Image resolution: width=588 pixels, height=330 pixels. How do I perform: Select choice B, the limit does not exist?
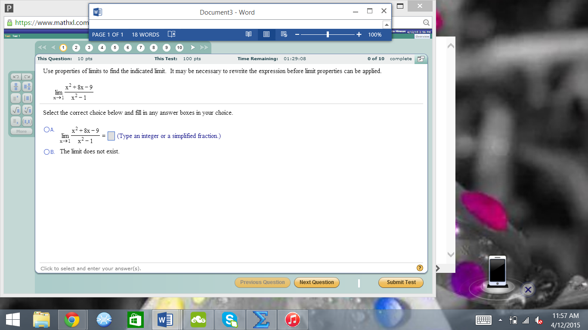tap(46, 151)
